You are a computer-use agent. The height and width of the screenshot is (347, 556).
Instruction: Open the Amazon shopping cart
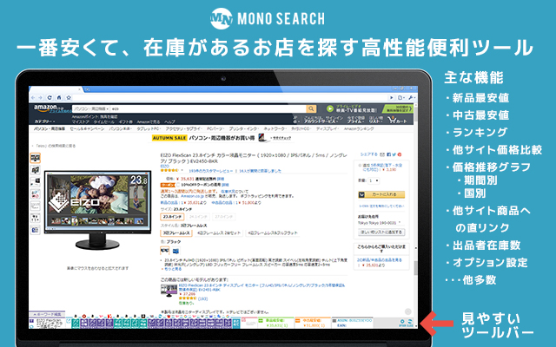click(x=397, y=121)
